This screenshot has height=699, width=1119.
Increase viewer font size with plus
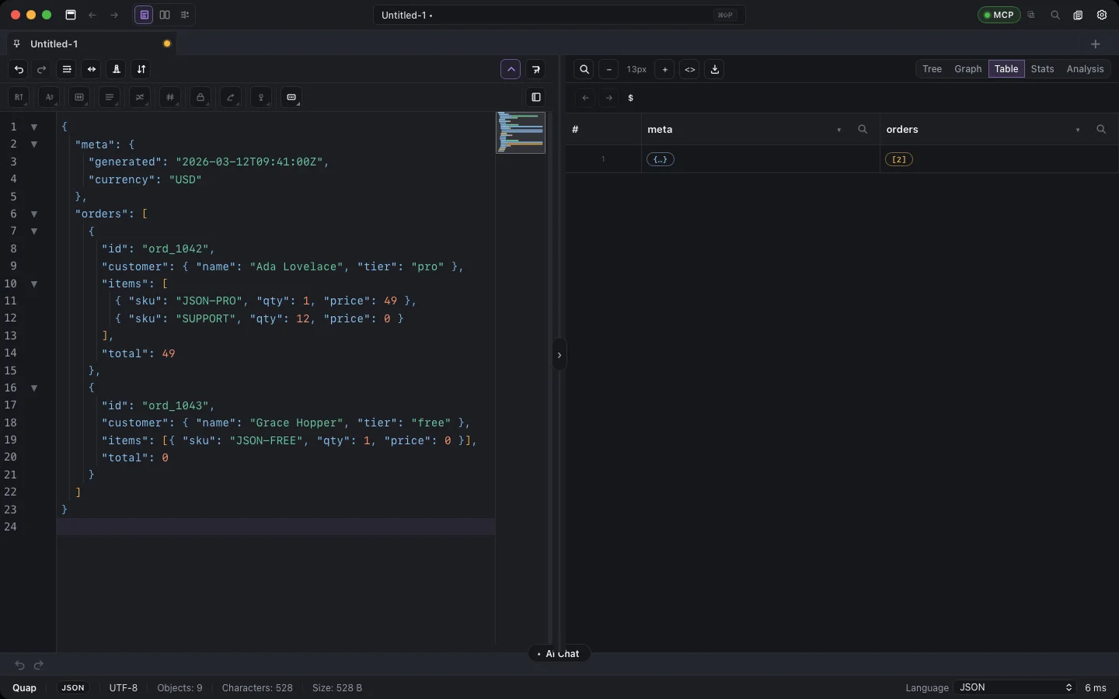coord(665,70)
